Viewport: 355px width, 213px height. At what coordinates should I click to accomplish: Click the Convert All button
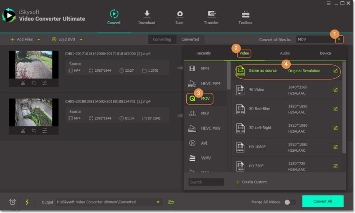322,201
